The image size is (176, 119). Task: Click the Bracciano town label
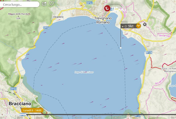(x=20, y=104)
